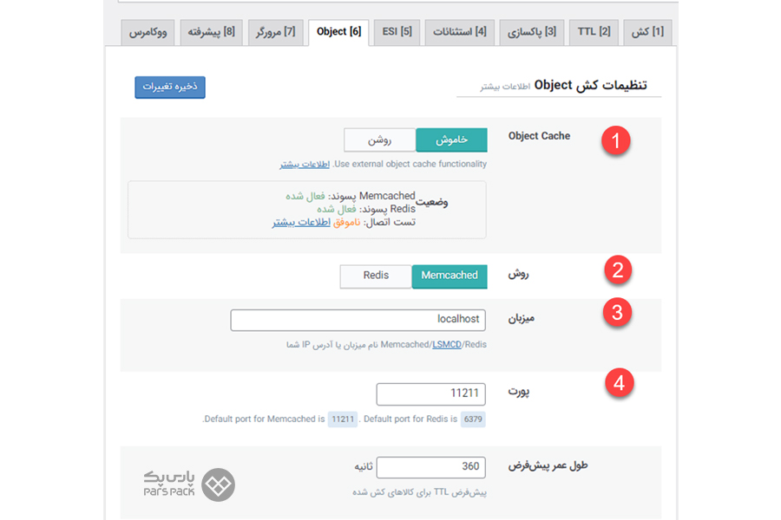Click the Object Cache setting label
781x520 pixels.
coord(539,136)
